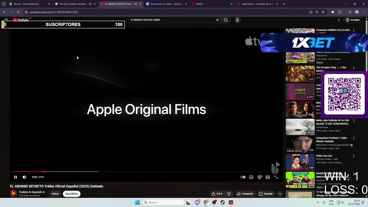Open options for Patito Cua Cua video
Image resolution: width=368 pixels, height=207 pixels.
(x=354, y=156)
